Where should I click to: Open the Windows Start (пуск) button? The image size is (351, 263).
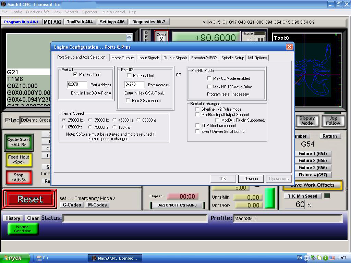tap(15, 258)
